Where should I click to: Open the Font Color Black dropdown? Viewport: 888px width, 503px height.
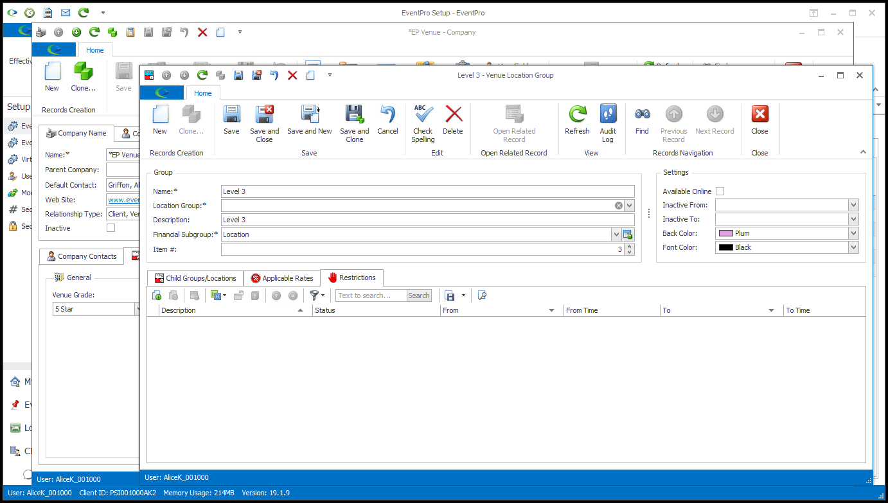pos(853,247)
